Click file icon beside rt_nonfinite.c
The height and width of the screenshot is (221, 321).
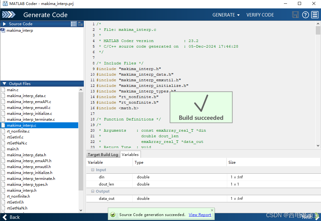[x=3, y=131]
